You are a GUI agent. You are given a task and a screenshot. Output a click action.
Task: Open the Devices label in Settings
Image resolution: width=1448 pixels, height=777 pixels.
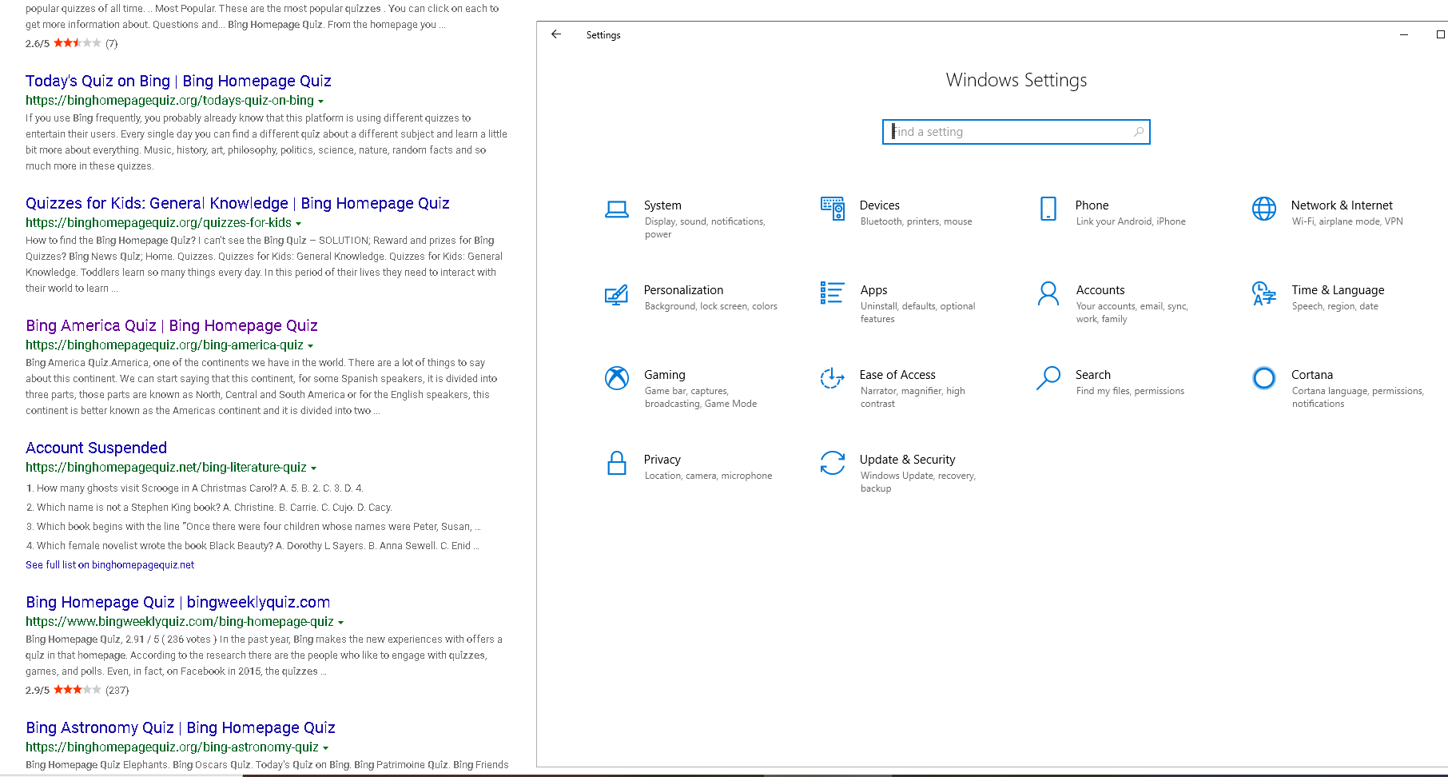tap(879, 205)
